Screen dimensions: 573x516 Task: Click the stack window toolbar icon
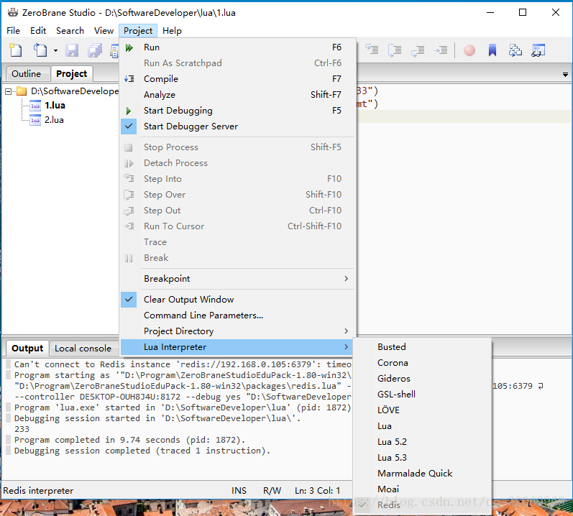(515, 50)
